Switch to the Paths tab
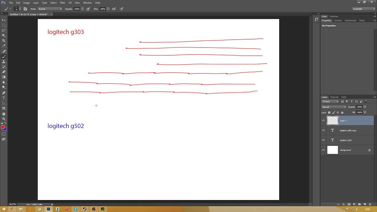Image resolution: width=377 pixels, height=212 pixels. (x=344, y=97)
